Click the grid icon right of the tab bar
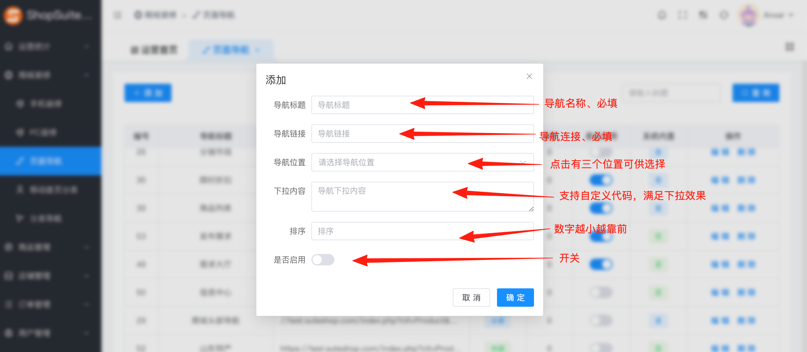Viewport: 807px width, 352px height. click(x=790, y=47)
